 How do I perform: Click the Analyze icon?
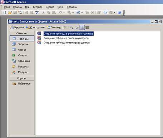78,13
